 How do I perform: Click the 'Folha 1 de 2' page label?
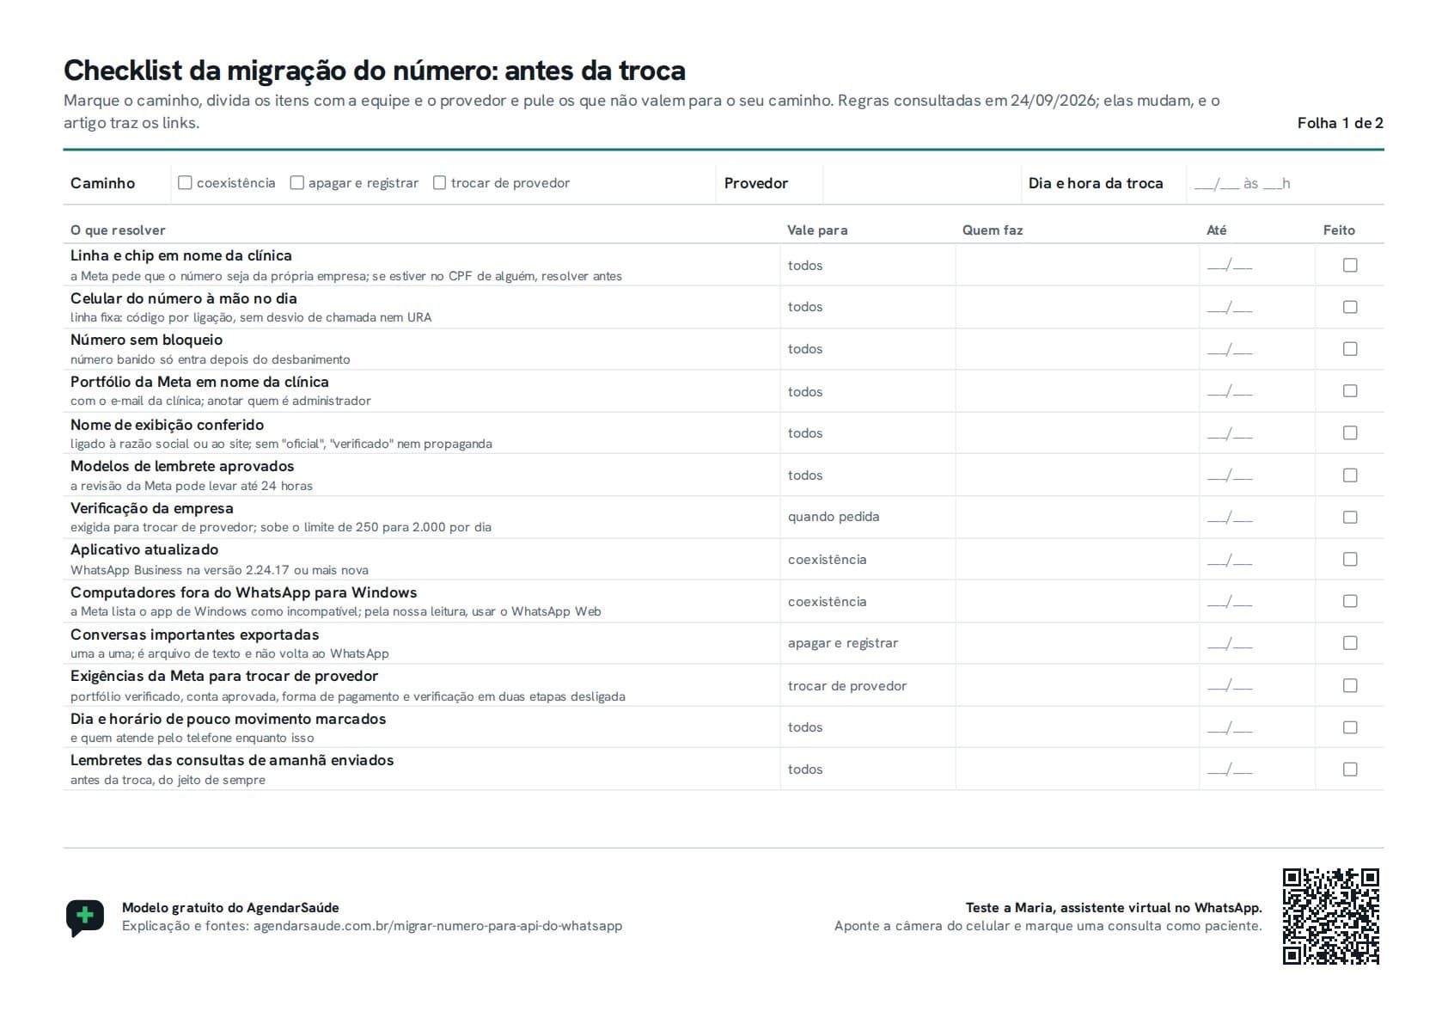1340,123
